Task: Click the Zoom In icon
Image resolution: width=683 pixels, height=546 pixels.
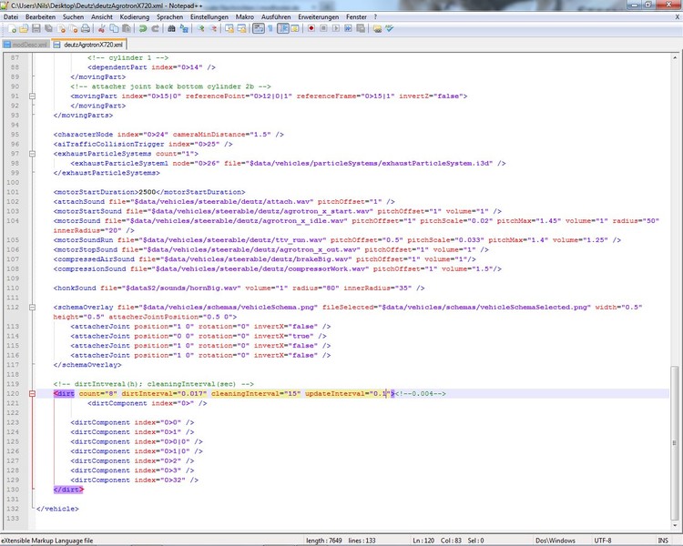Action: [x=200, y=29]
